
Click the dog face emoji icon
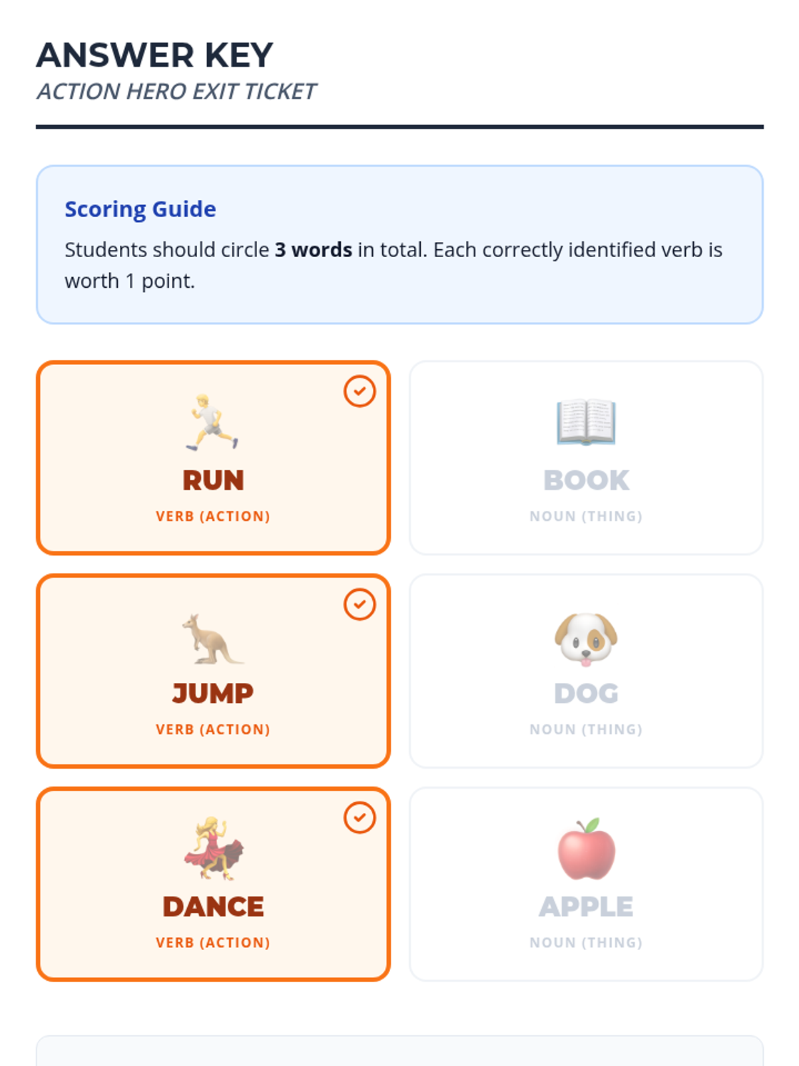(586, 638)
